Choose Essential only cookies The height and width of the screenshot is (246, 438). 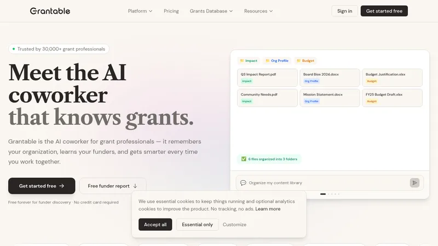[197, 225]
